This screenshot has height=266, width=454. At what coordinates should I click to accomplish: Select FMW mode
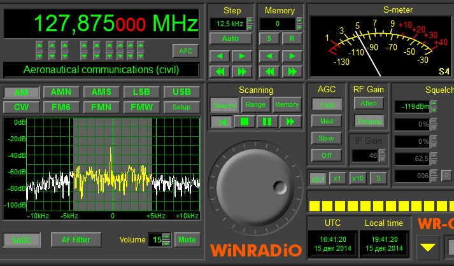141,107
